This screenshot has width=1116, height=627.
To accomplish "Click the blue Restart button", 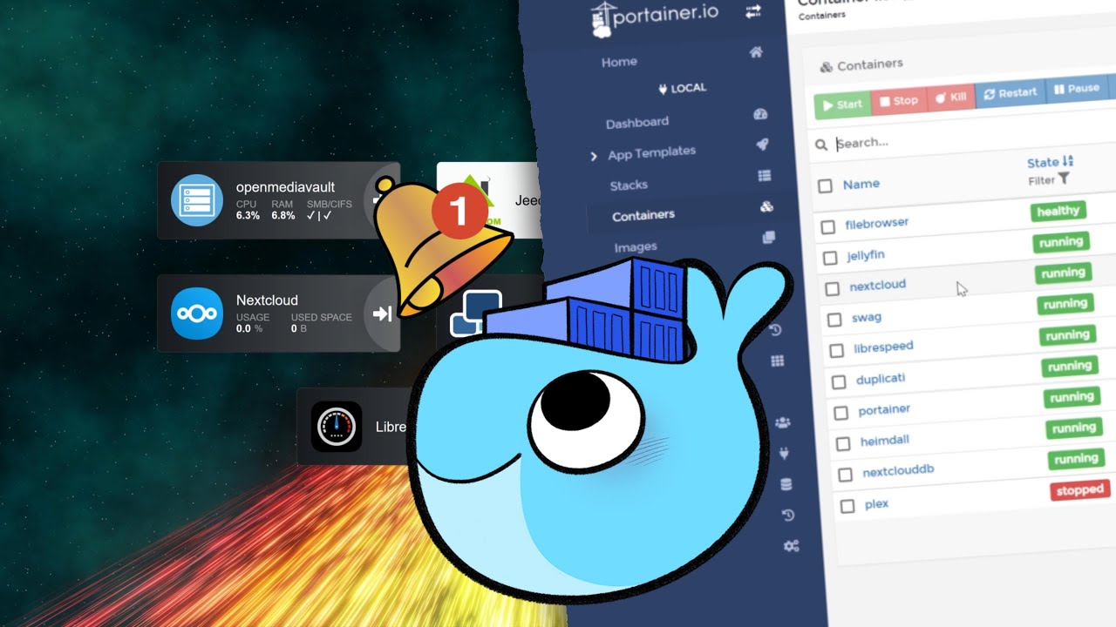I will click(x=1010, y=92).
